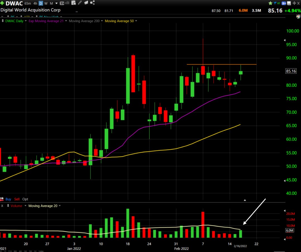
Task: Click the colorful globe icon below toolbar
Action: coord(298,17)
